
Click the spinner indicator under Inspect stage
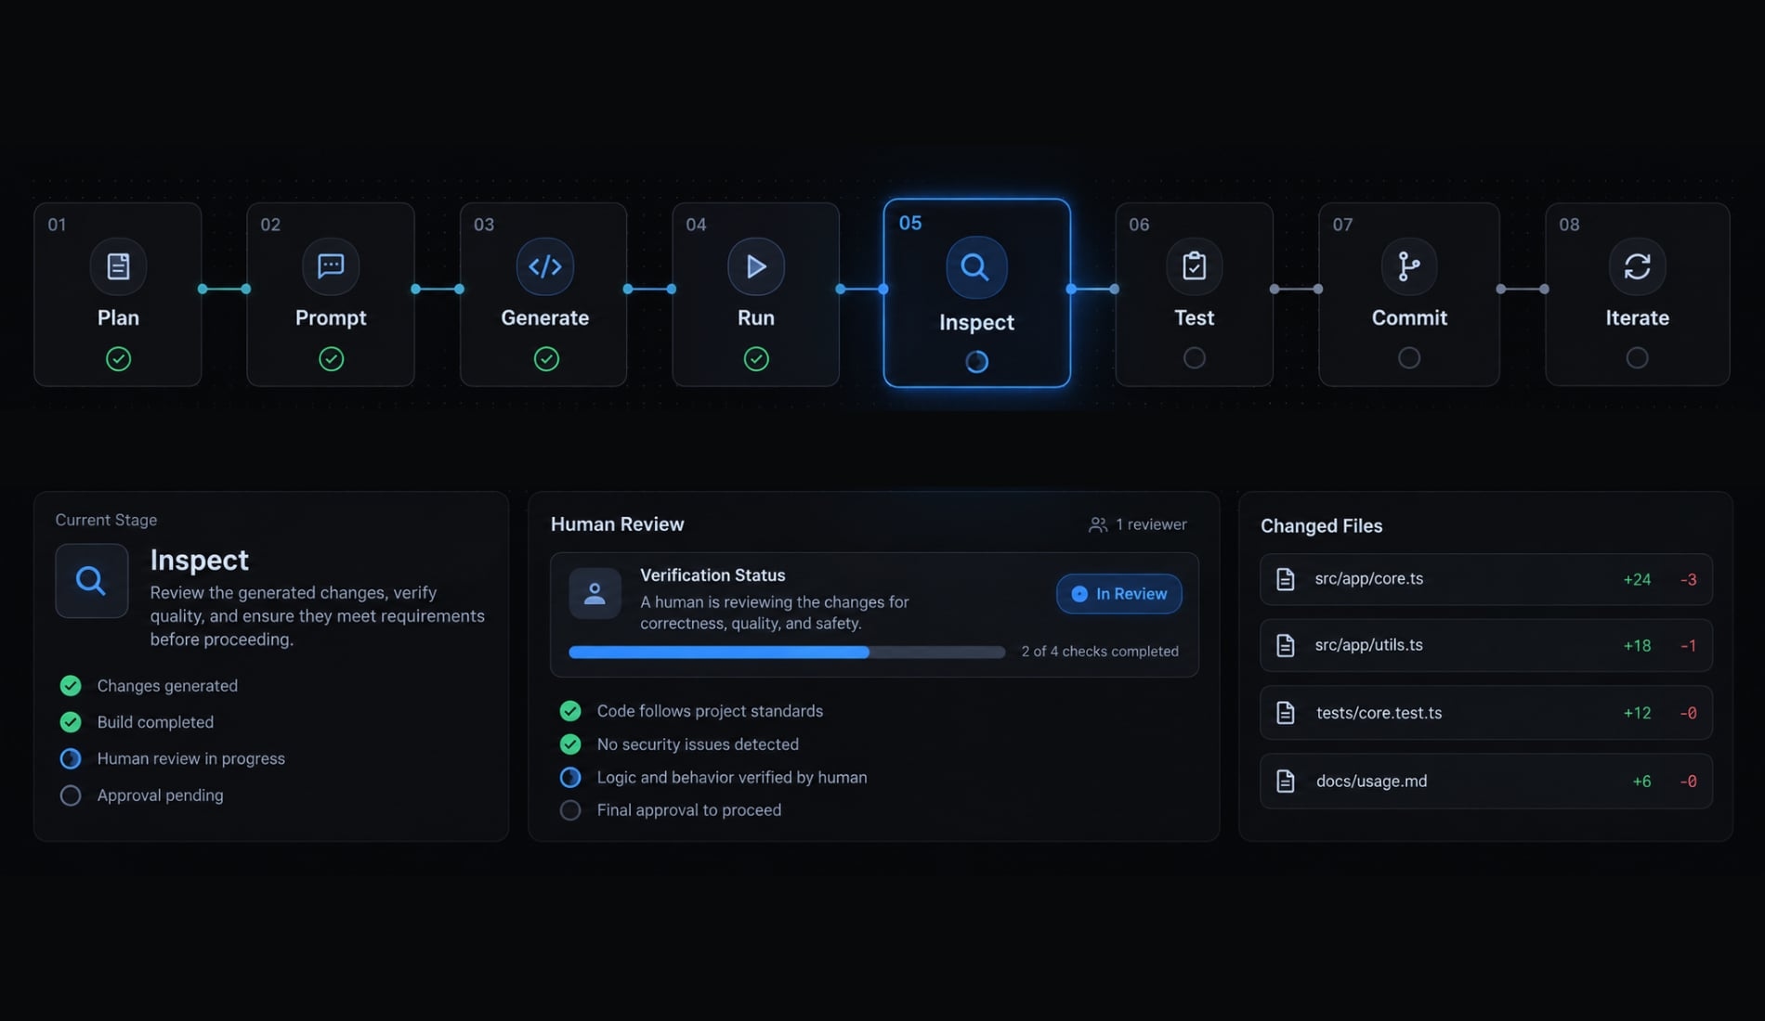(976, 362)
